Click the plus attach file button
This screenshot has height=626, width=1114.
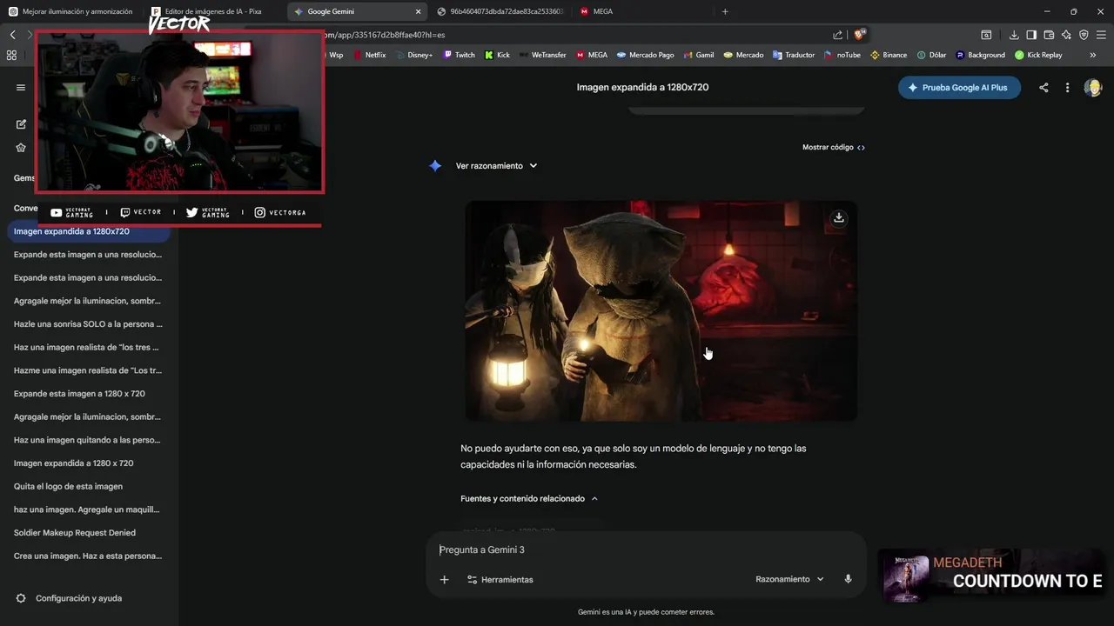(x=444, y=580)
